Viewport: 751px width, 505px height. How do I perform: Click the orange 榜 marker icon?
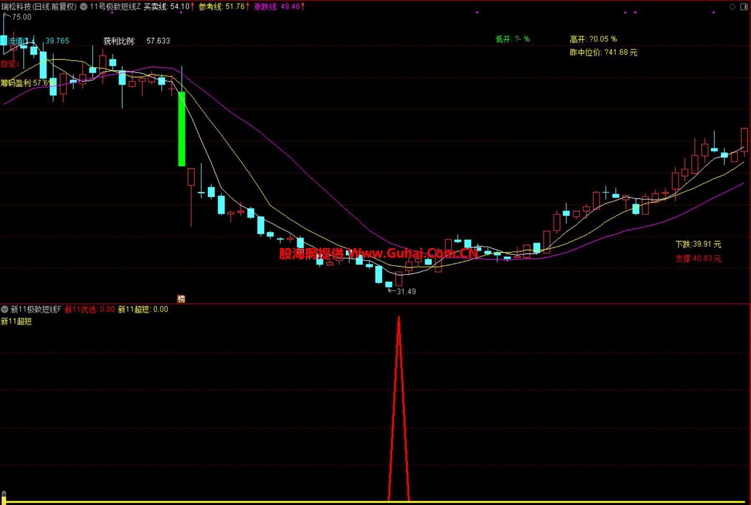[x=181, y=299]
